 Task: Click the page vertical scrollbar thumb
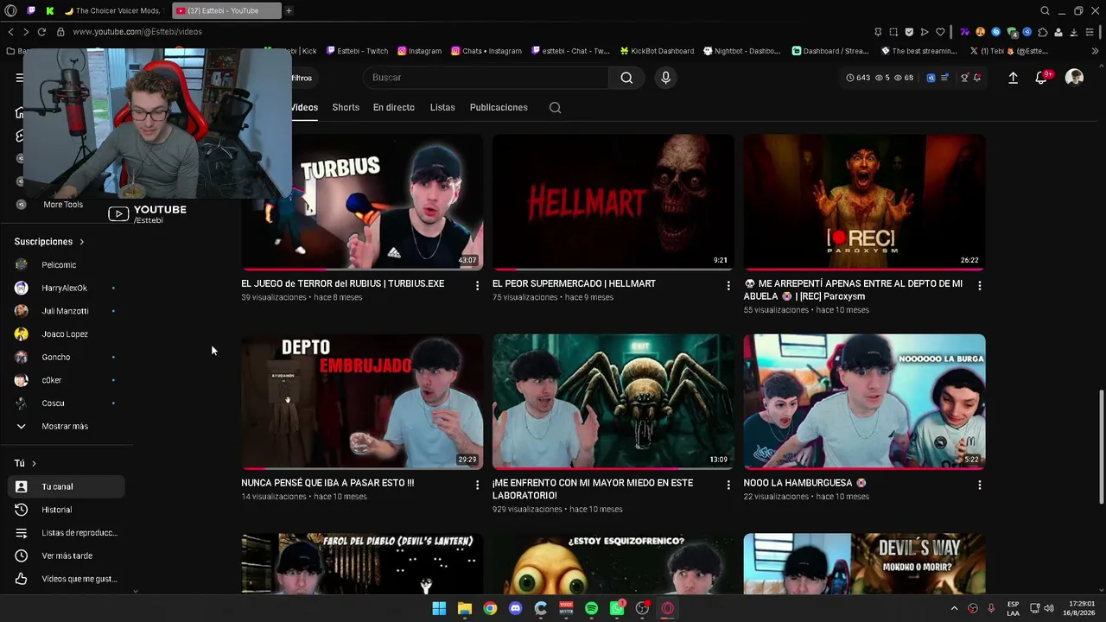pos(1101,447)
